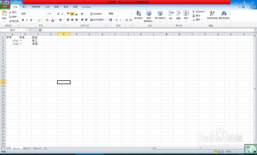Click the Name Box showing E15

(x=13, y=30)
